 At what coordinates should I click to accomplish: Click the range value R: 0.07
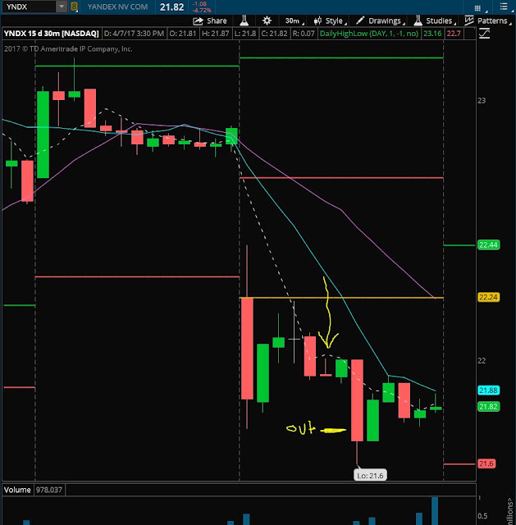304,34
